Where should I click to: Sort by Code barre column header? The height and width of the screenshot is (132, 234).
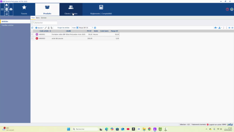104,31
